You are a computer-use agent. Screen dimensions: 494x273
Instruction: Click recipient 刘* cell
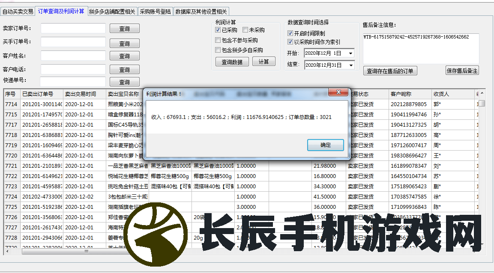point(453,166)
